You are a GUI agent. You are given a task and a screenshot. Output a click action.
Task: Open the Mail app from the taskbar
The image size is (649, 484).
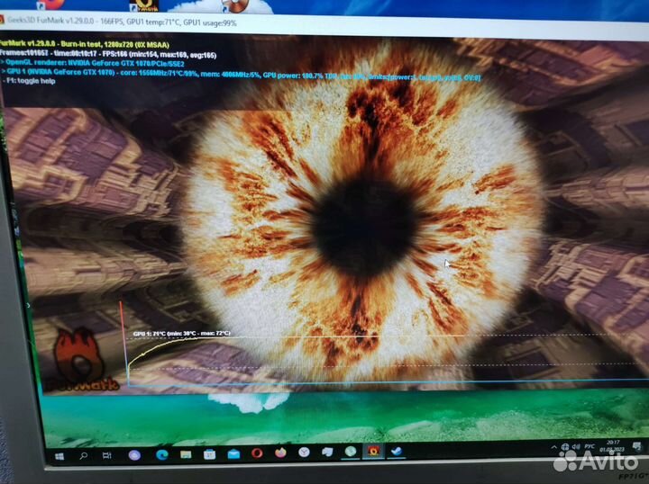point(233,454)
